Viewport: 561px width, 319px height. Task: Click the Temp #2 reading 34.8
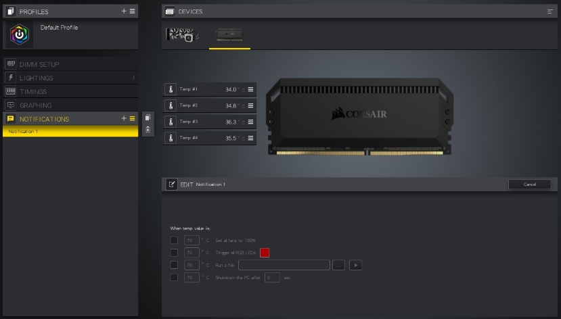(231, 105)
